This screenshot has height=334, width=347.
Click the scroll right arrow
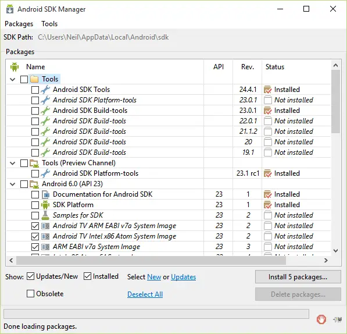pos(325,261)
